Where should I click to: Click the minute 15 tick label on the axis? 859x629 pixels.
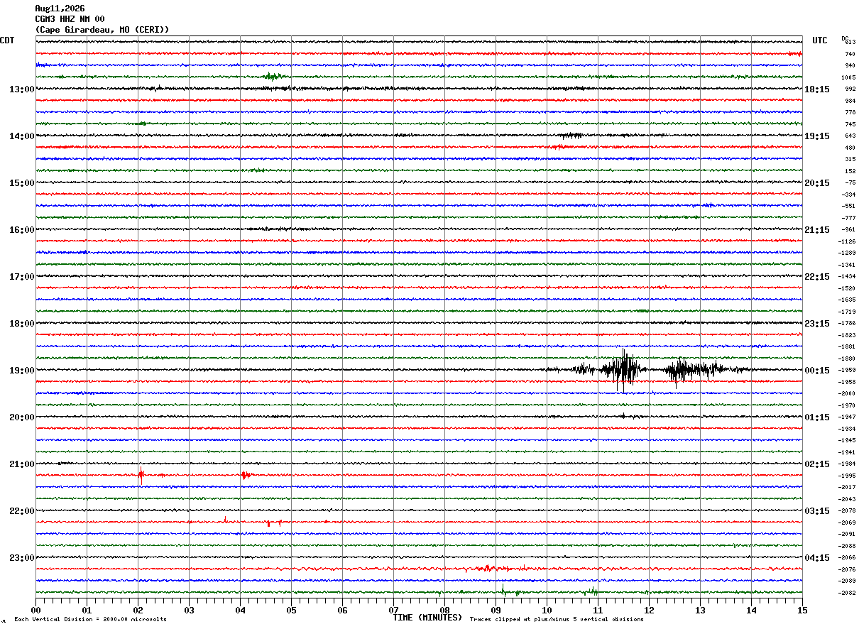click(801, 610)
